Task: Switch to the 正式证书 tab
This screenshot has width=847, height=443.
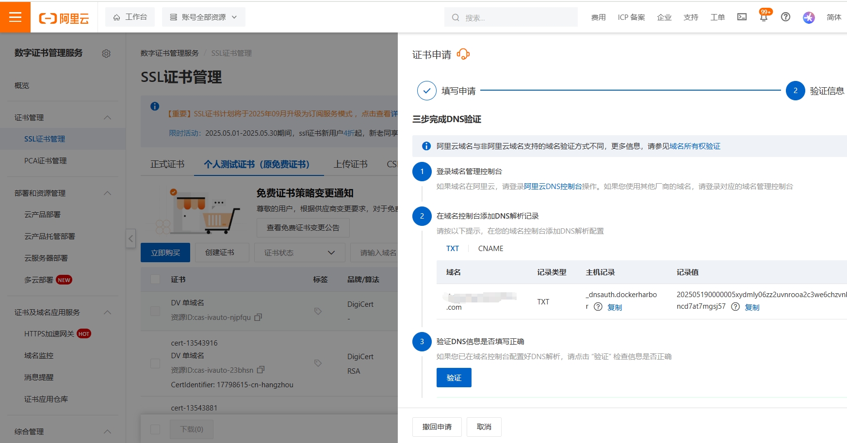Action: [167, 164]
